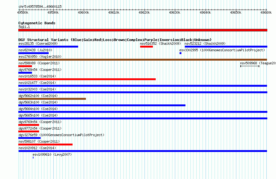Click the 49640k ruler tick label
This screenshot has height=179, width=276.
[205, 12]
